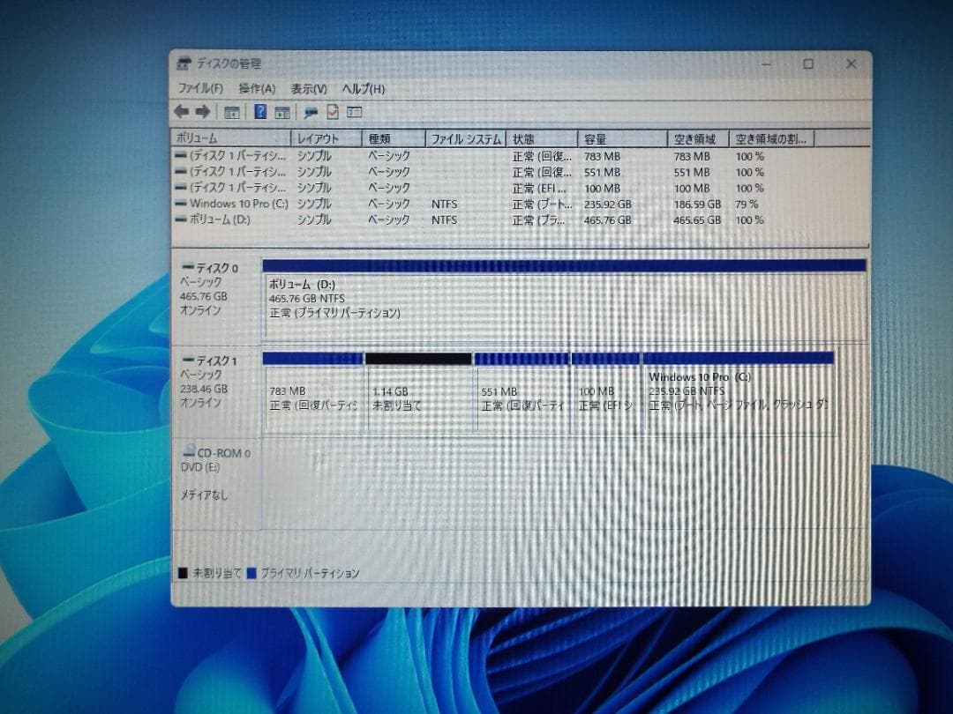
Task: Toggle the console tree visibility
Action: pyautogui.click(x=233, y=112)
